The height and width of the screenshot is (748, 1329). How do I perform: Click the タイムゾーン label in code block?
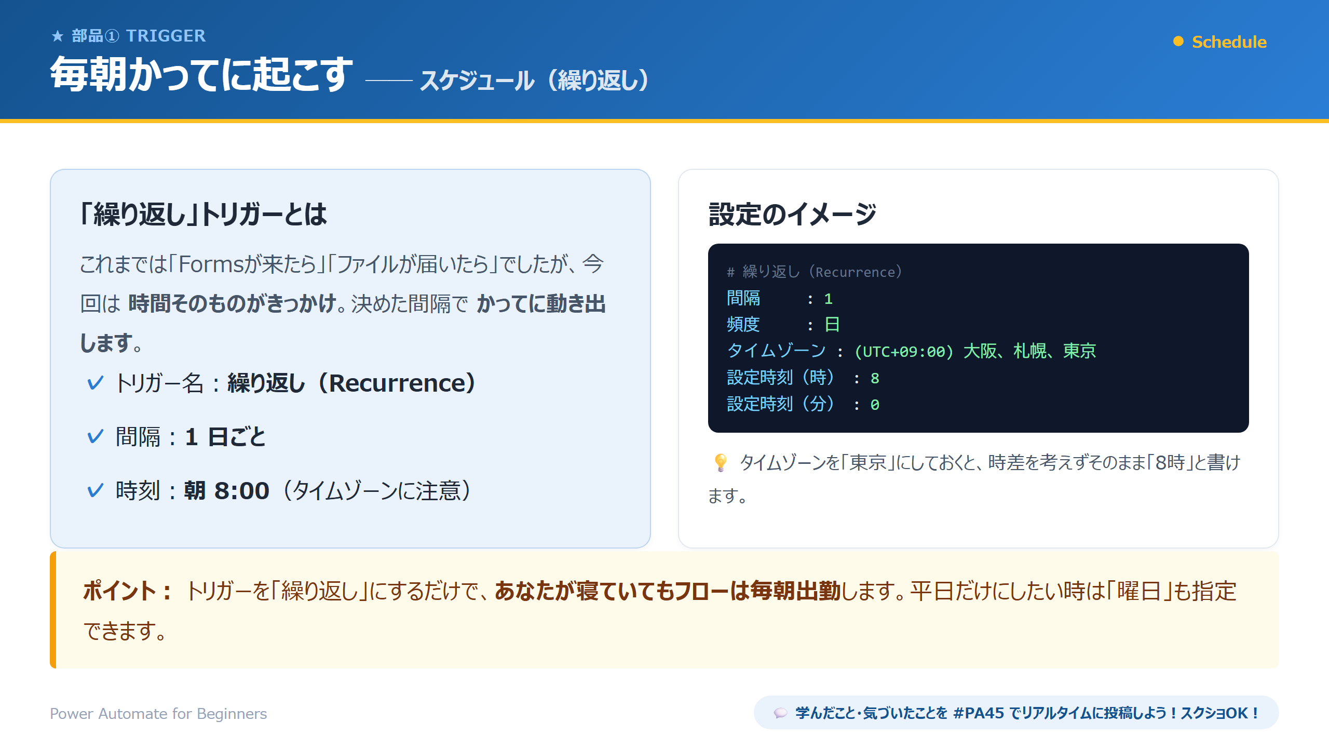coord(777,352)
